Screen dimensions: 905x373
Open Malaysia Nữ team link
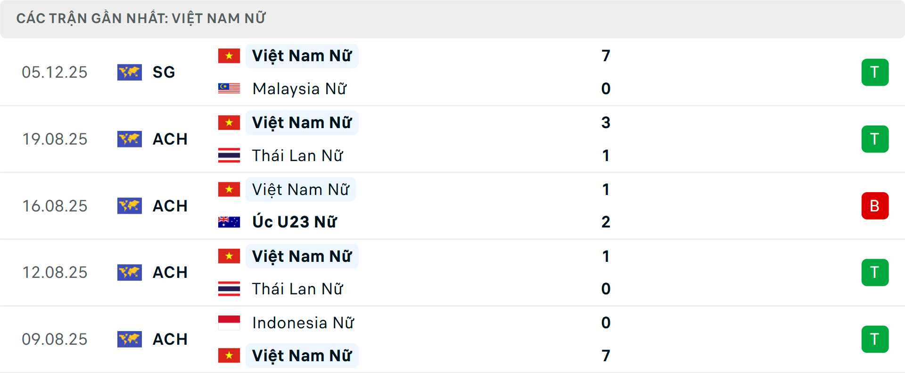pyautogui.click(x=299, y=89)
